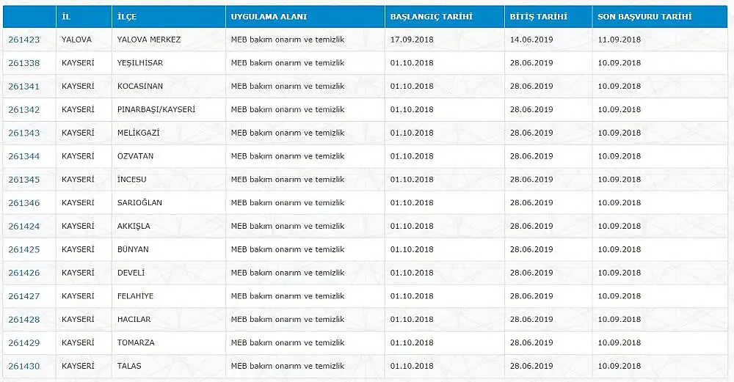This screenshot has height=382, width=734.
Task: Open listing 261344 for Özvatan
Action: click(24, 157)
